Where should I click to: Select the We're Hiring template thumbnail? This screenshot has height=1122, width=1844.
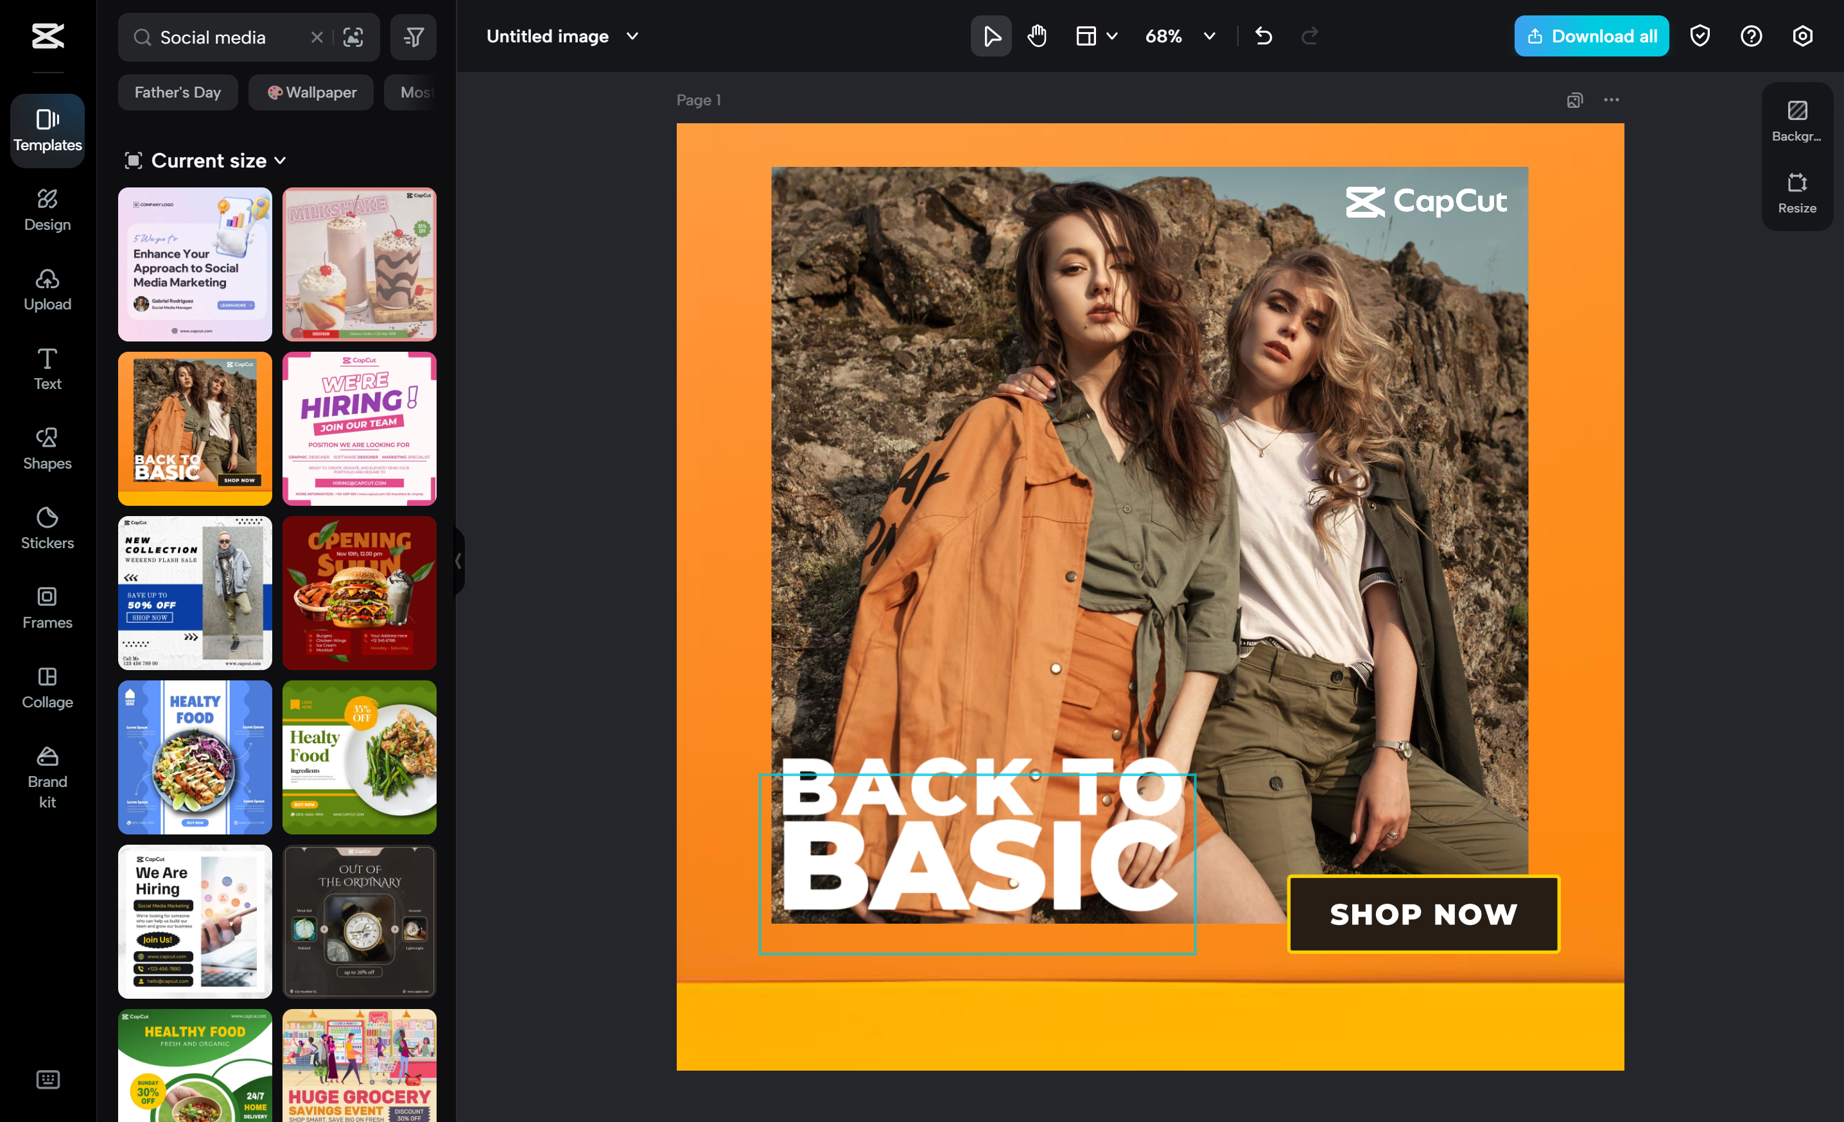point(359,429)
